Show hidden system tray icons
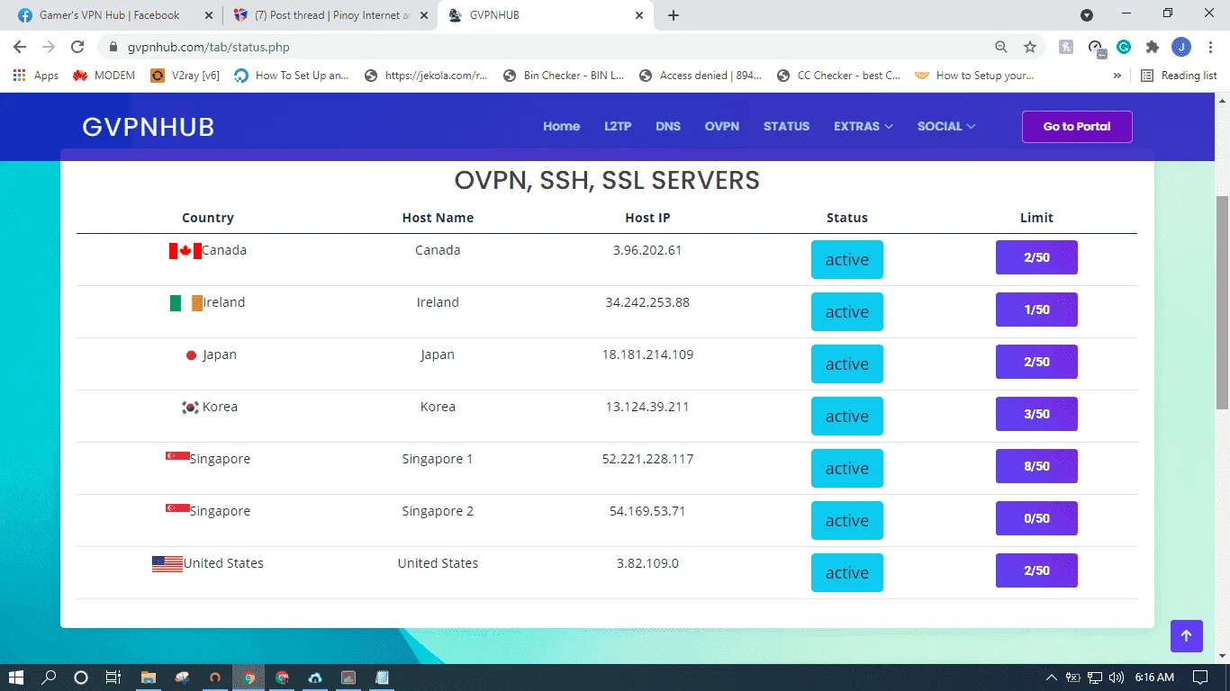The image size is (1230, 691). click(1051, 678)
